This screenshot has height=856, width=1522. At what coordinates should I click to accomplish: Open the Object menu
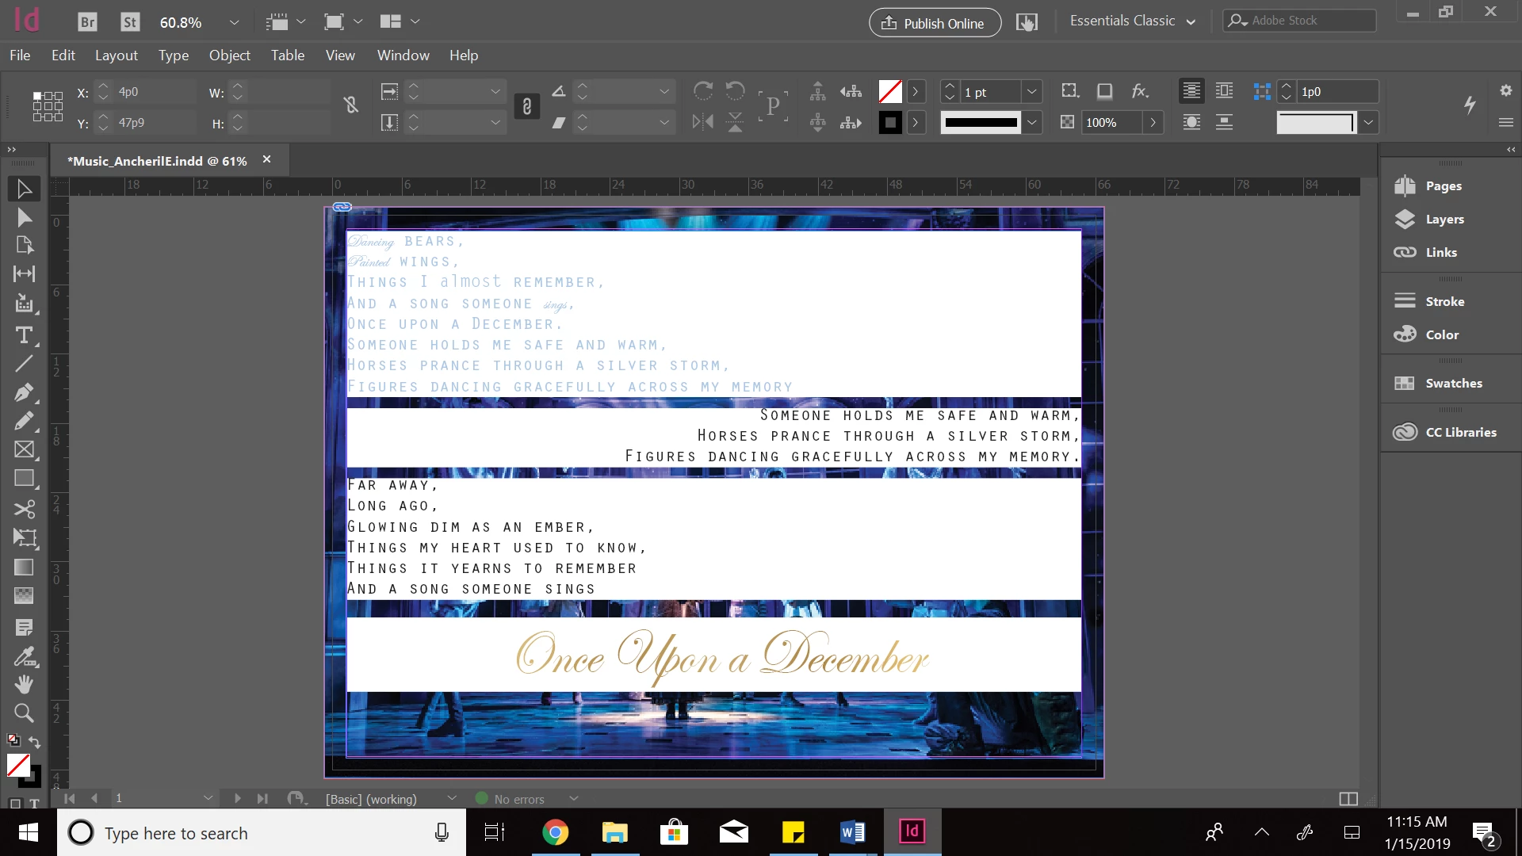229,55
